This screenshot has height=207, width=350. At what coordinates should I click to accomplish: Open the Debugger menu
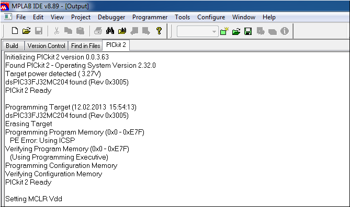pos(111,17)
